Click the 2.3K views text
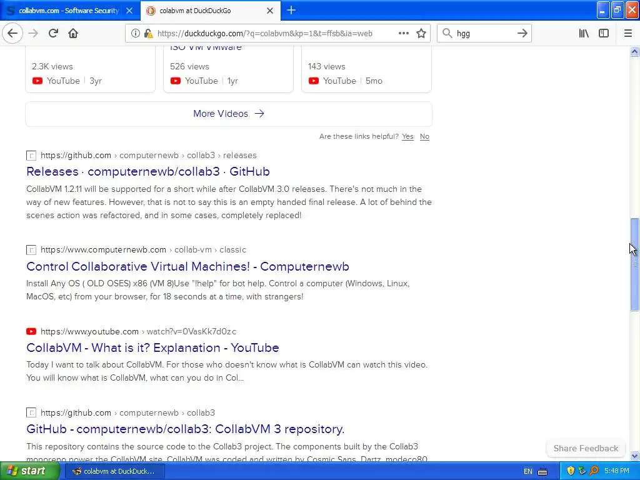 pyautogui.click(x=52, y=66)
